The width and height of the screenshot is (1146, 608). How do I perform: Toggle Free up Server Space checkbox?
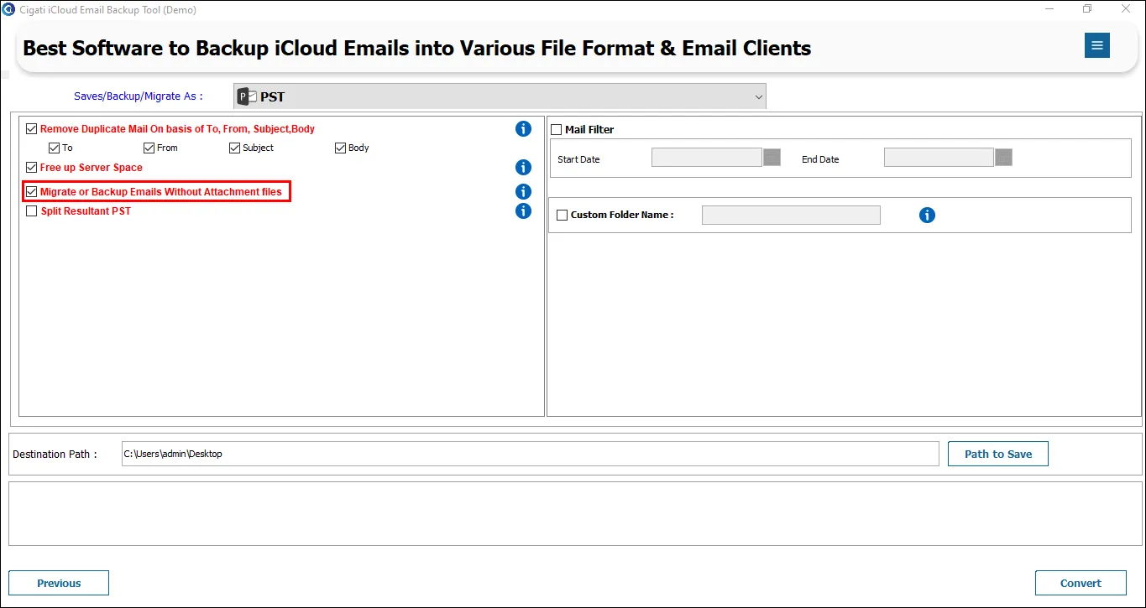pos(32,168)
